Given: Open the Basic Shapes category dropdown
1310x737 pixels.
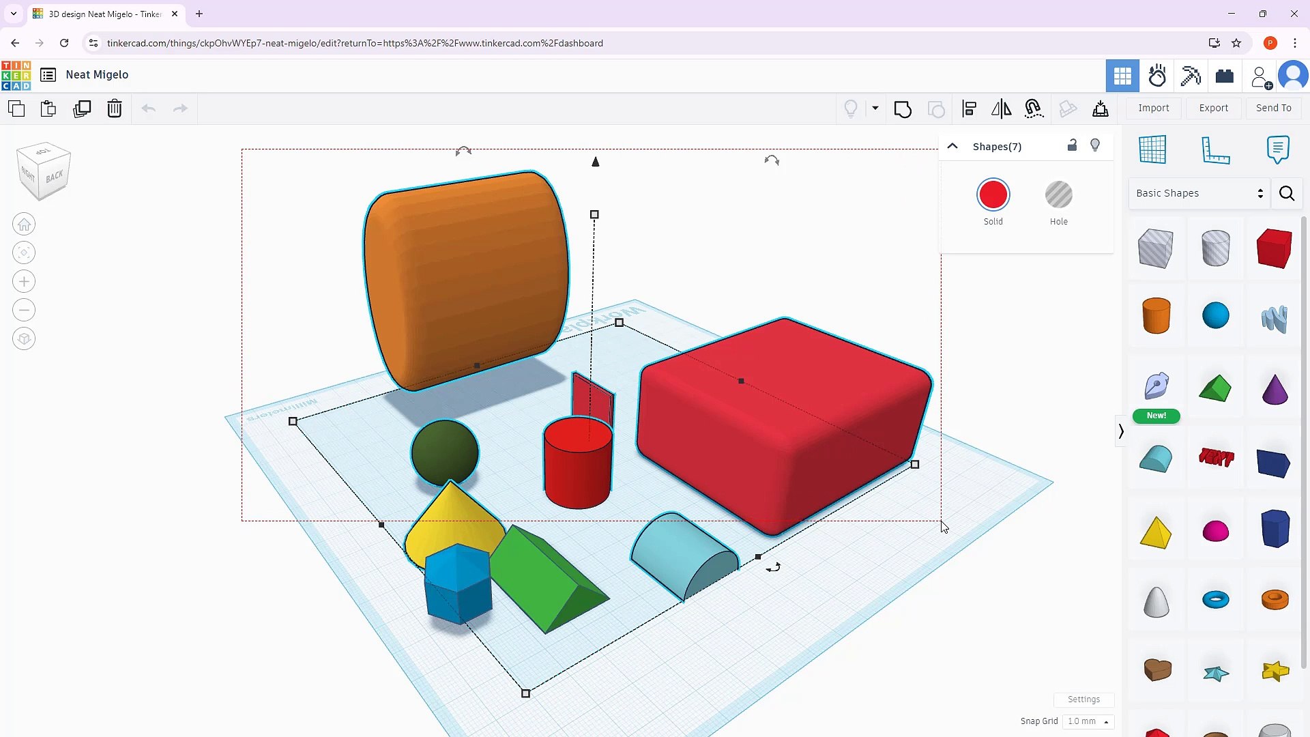Looking at the screenshot, I should (1199, 193).
